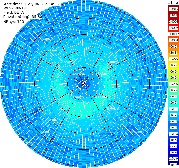179x168 pixels.
Task: Select the Elevation(deg): 35.30 text
Action: [x=23, y=17]
